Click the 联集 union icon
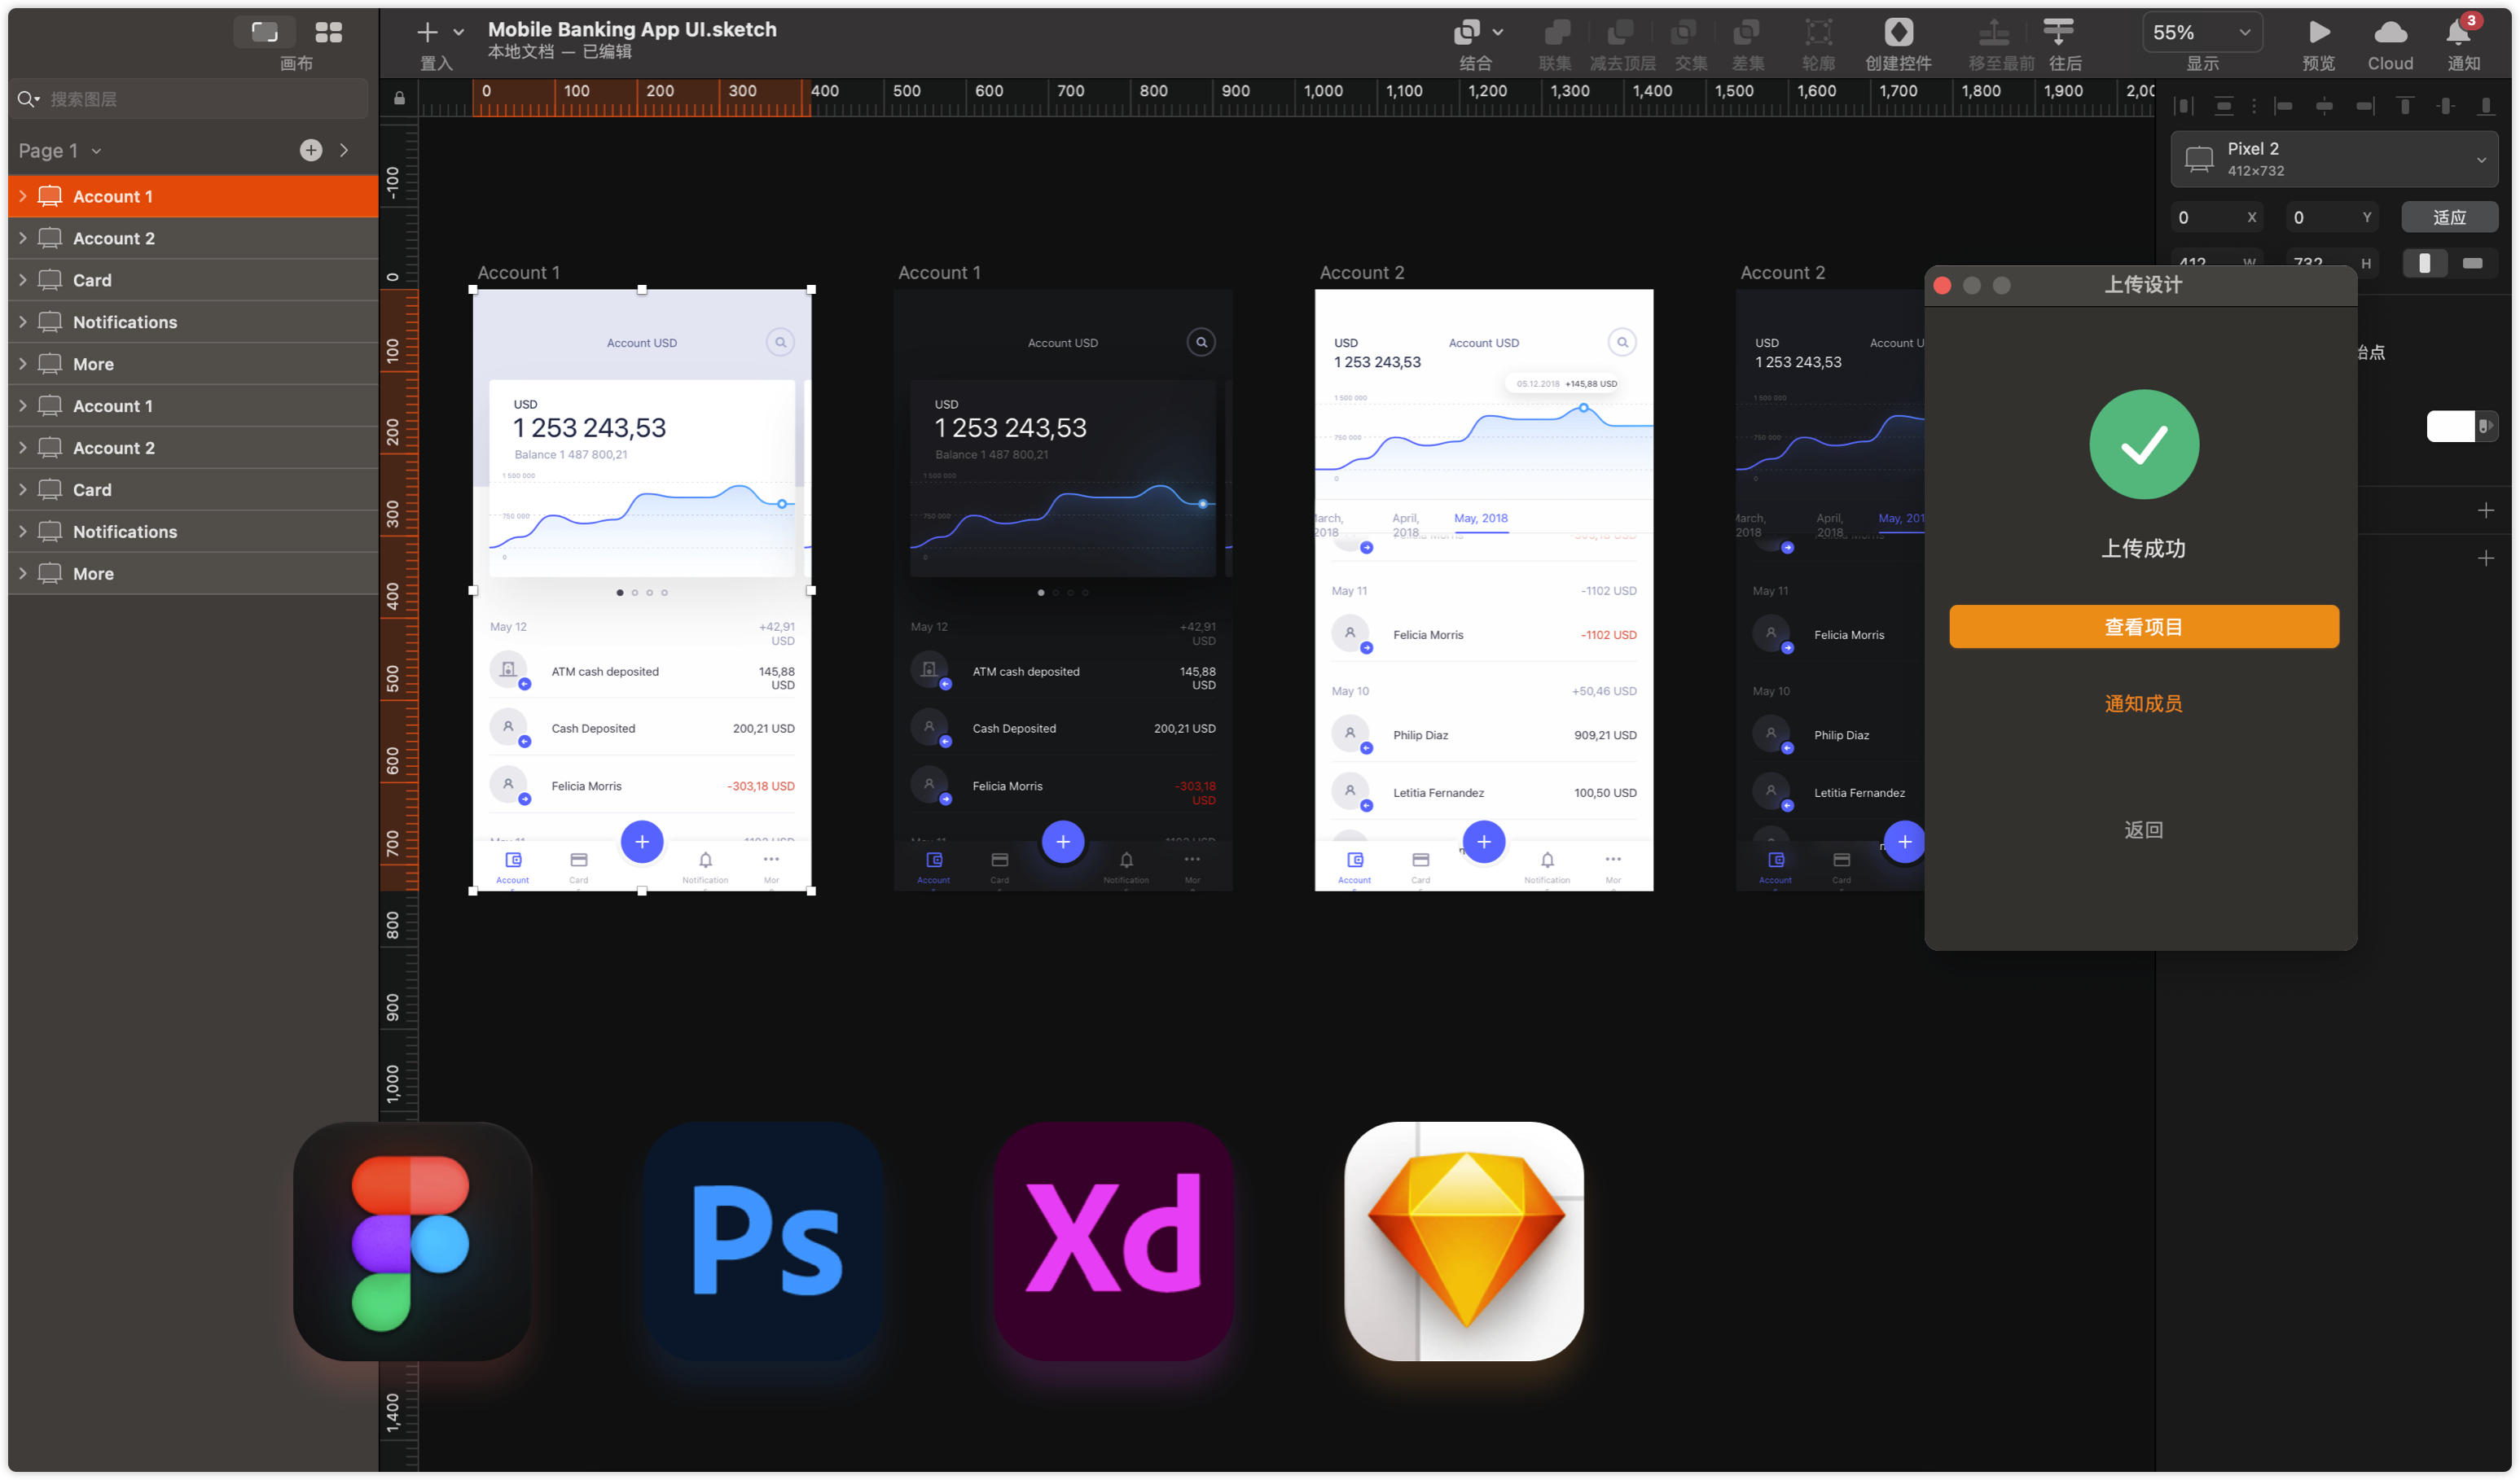Viewport: 2520px width, 1480px height. pyautogui.click(x=1556, y=32)
